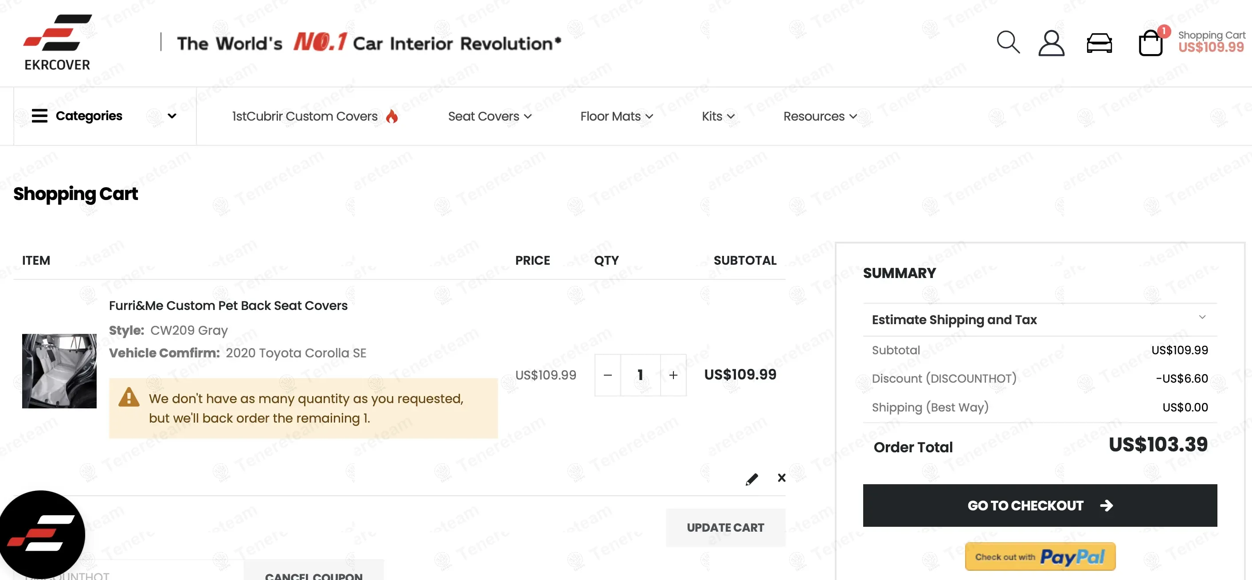Click the bold row subtotal US$109.99
The width and height of the screenshot is (1252, 580).
click(740, 374)
